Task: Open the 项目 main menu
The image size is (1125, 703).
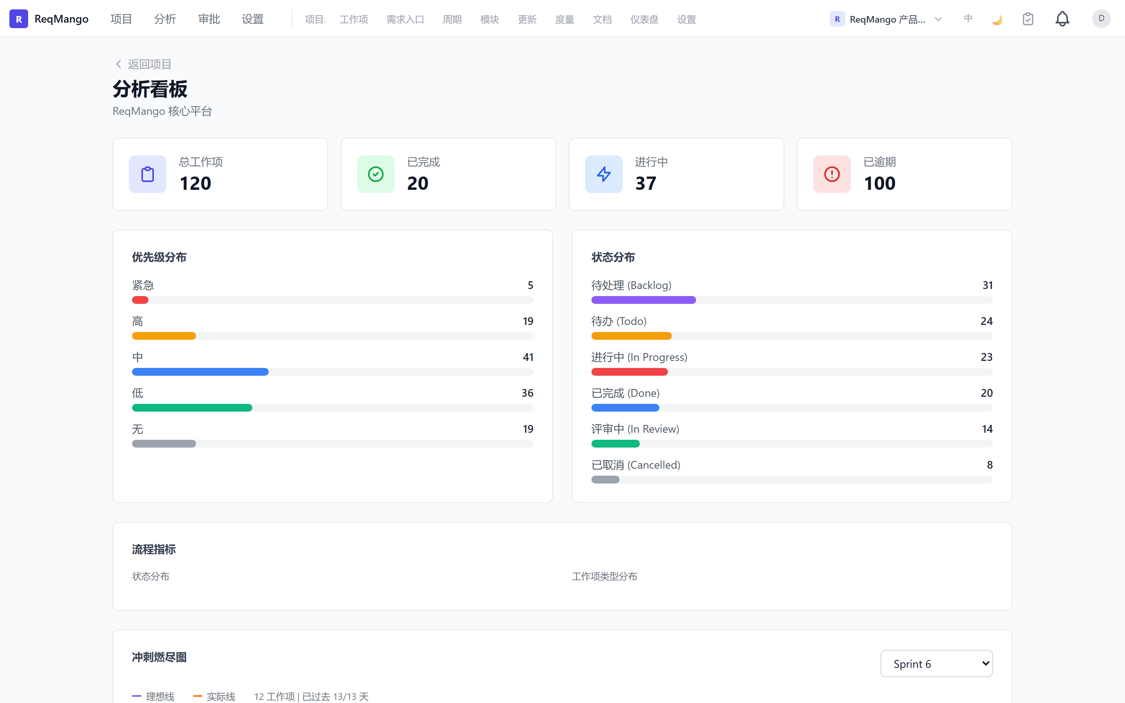Action: point(121,19)
